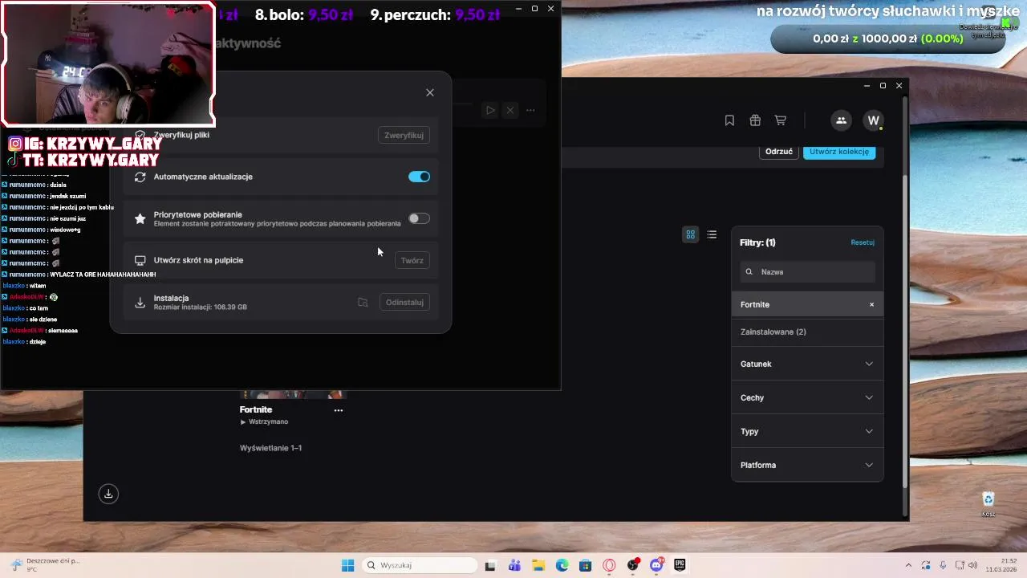Screen dimensions: 1027x578
Task: Click the sync icon beside Automatyczne aktualizacje
Action: coord(140,177)
